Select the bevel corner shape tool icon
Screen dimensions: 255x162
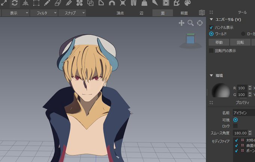coord(101,3)
